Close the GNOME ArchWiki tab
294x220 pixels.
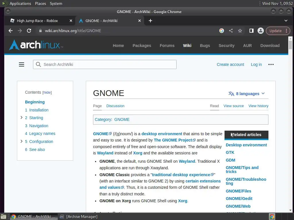140,21
